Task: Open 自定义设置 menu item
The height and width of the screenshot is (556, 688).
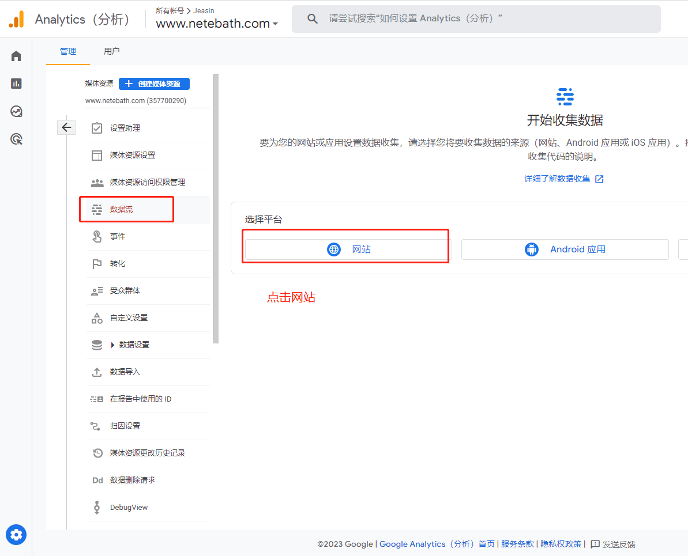Action: coord(148,318)
